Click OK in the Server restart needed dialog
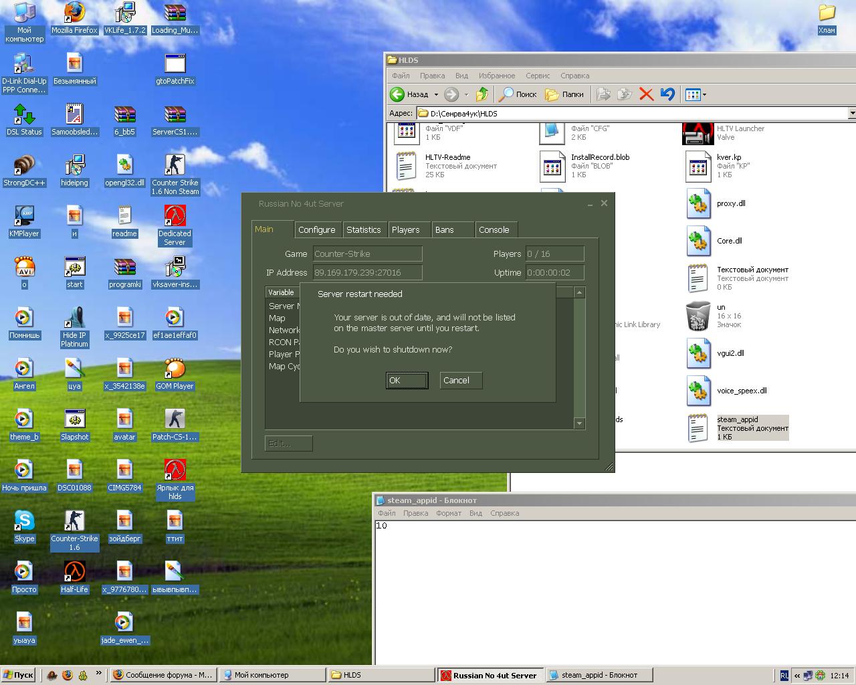The image size is (856, 685). pyautogui.click(x=407, y=381)
